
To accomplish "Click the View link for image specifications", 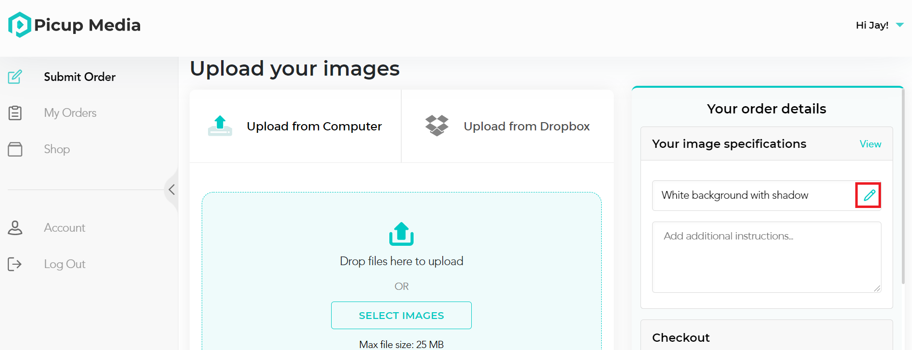I will 870,144.
